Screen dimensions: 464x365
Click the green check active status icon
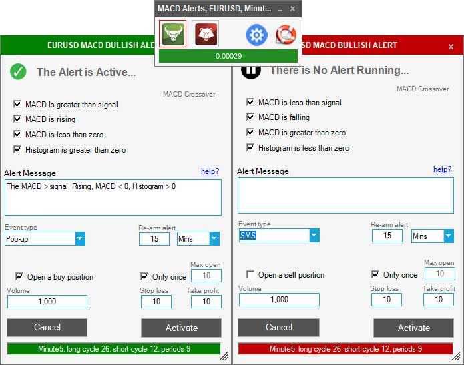[18, 72]
